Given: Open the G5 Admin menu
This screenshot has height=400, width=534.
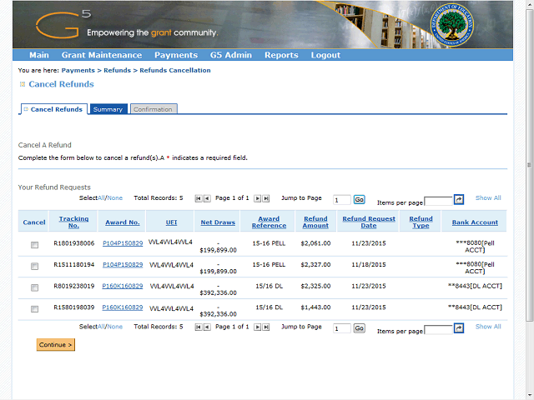Looking at the screenshot, I should 231,55.
